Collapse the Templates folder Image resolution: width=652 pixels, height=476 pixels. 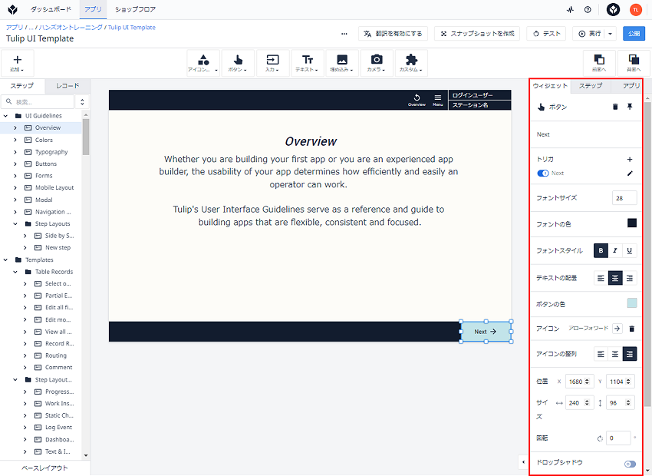[x=5, y=259]
